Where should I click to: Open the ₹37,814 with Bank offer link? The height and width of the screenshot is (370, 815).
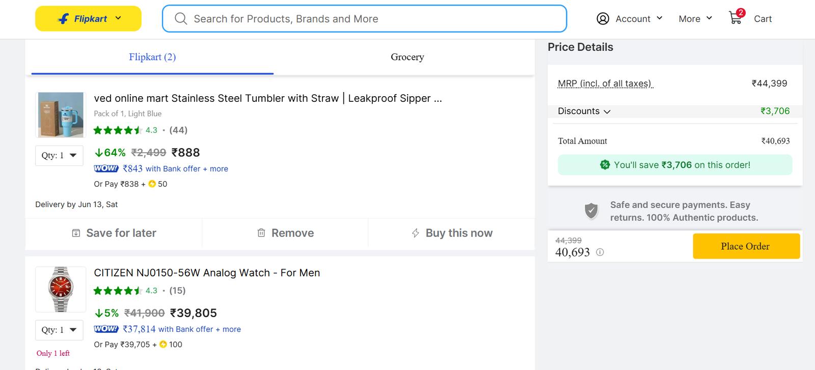coord(182,329)
